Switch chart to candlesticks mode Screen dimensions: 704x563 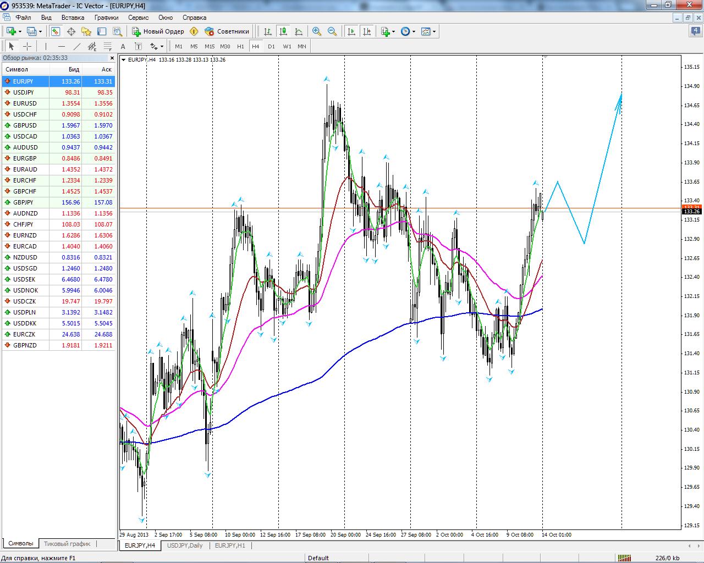(283, 31)
